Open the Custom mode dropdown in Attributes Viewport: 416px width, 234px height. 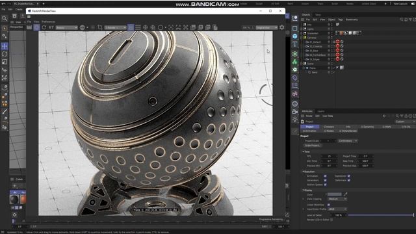(x=405, y=122)
